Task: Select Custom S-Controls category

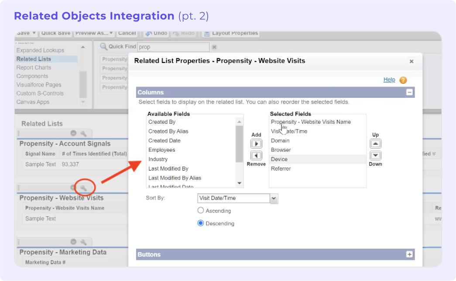Action: 40,94
